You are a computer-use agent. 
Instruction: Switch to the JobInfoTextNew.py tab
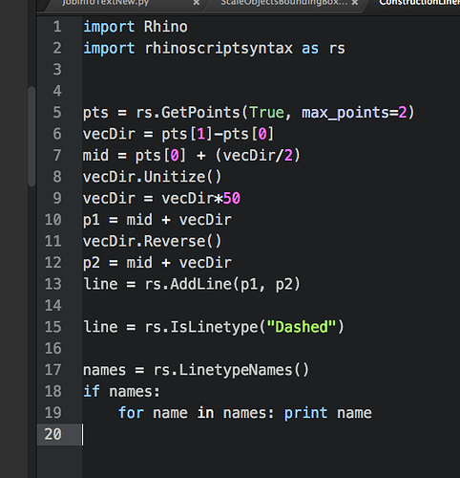click(x=105, y=3)
